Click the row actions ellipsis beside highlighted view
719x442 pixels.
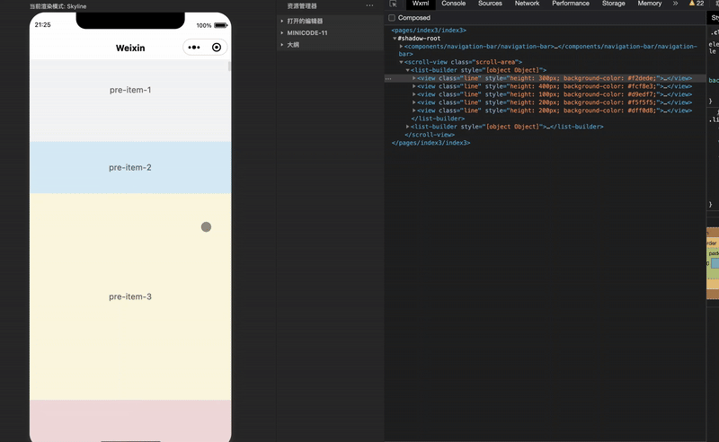pos(388,78)
